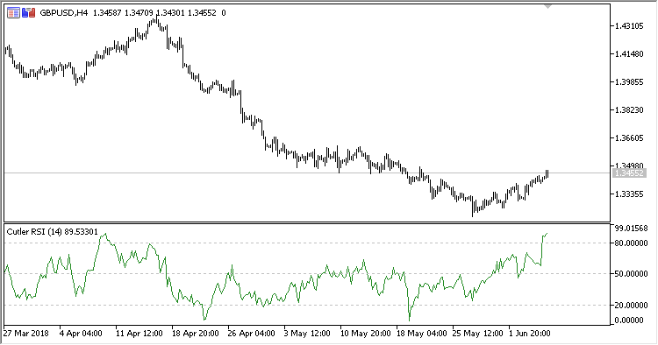Click the 1 Jun 20:00 time label
This screenshot has width=658, height=345.
530,334
